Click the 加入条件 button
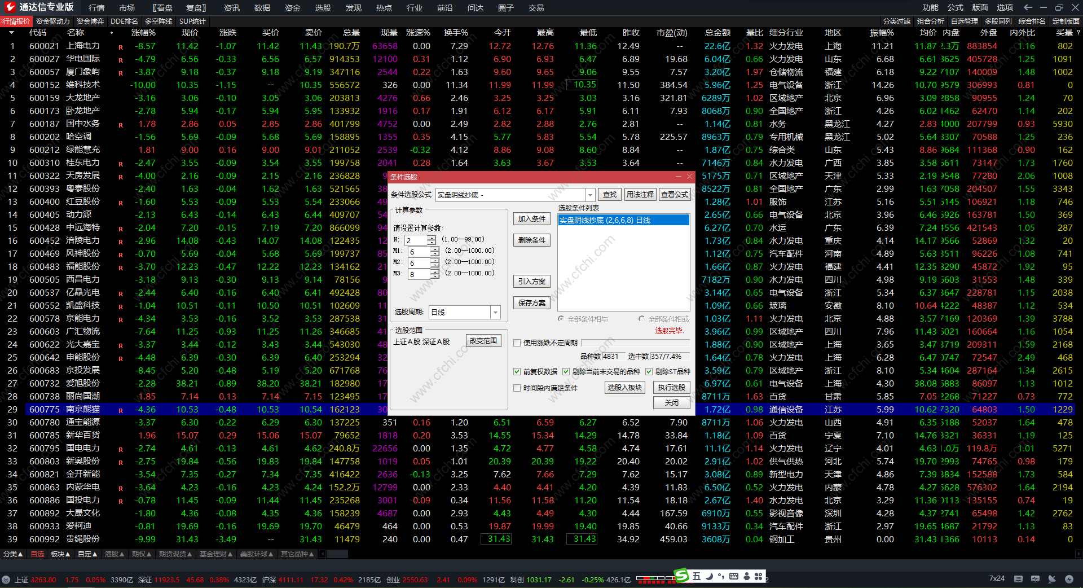This screenshot has height=588, width=1083. coord(531,219)
